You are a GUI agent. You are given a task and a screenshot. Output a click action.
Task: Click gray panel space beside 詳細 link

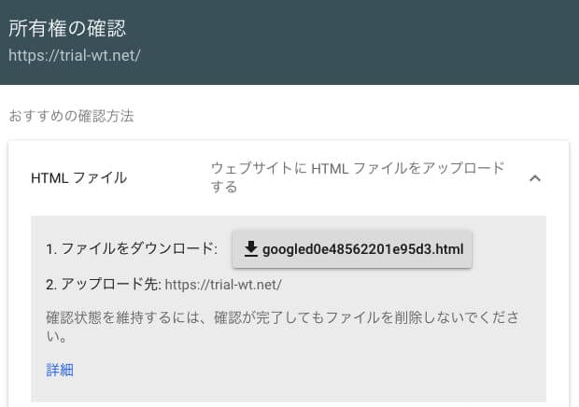coord(259,370)
